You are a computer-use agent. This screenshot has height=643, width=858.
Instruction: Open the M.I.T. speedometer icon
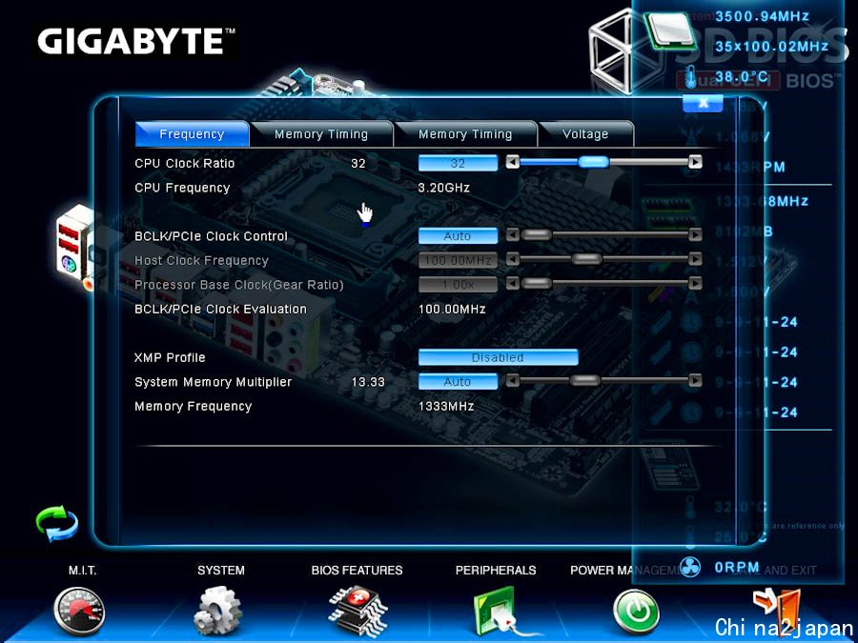(79, 612)
